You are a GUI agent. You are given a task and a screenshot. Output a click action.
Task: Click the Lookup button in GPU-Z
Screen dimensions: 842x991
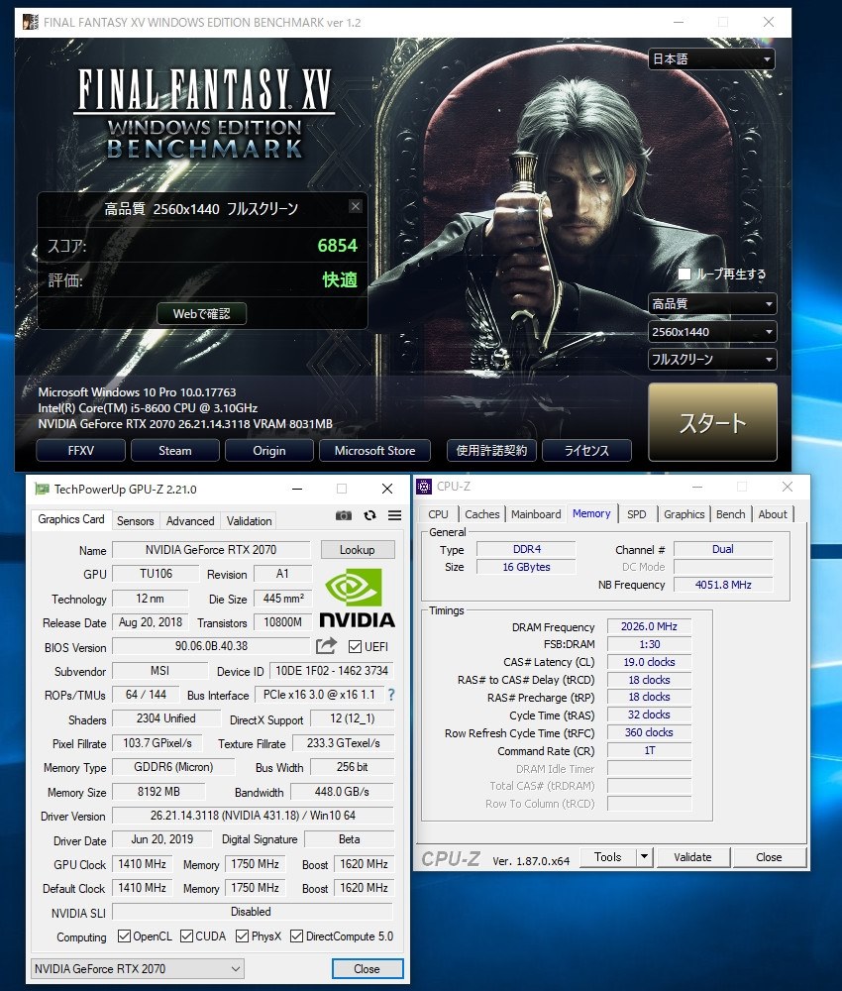[x=358, y=550]
